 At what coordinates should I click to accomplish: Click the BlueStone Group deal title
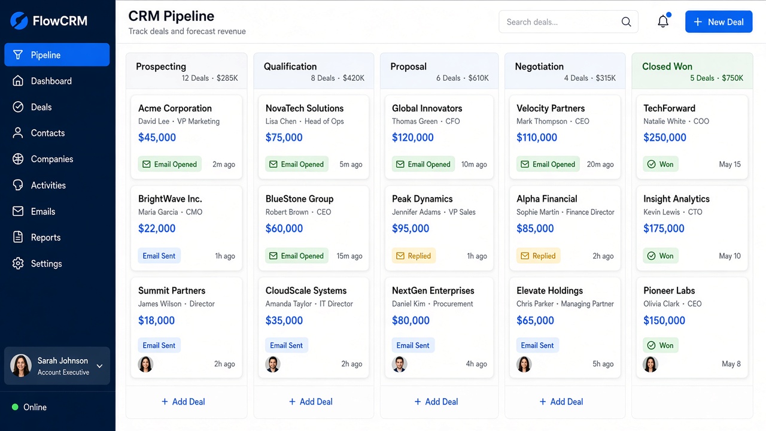299,199
